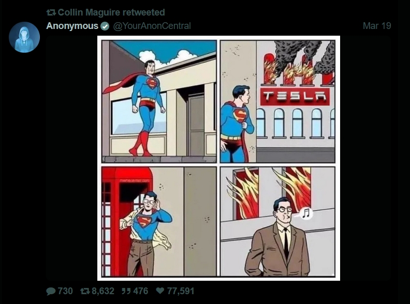Click the whistling Clark Kent panel
This screenshot has height=304, width=410.
point(277,221)
